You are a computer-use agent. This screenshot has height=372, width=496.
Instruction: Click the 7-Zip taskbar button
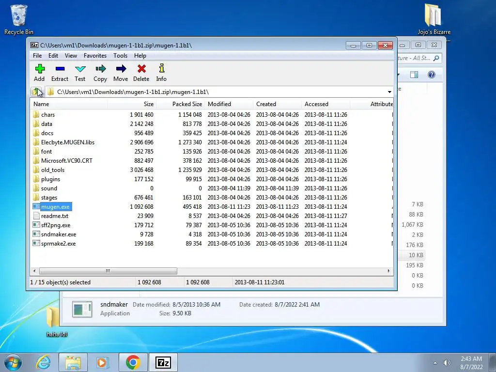163,362
